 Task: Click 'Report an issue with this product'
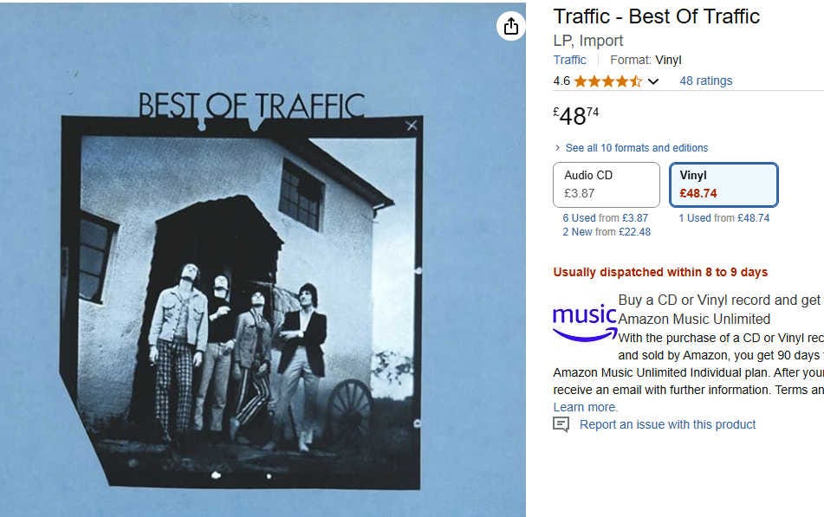click(667, 424)
